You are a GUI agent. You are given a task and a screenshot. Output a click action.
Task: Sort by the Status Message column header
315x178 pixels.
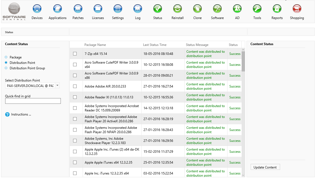[x=197, y=45]
